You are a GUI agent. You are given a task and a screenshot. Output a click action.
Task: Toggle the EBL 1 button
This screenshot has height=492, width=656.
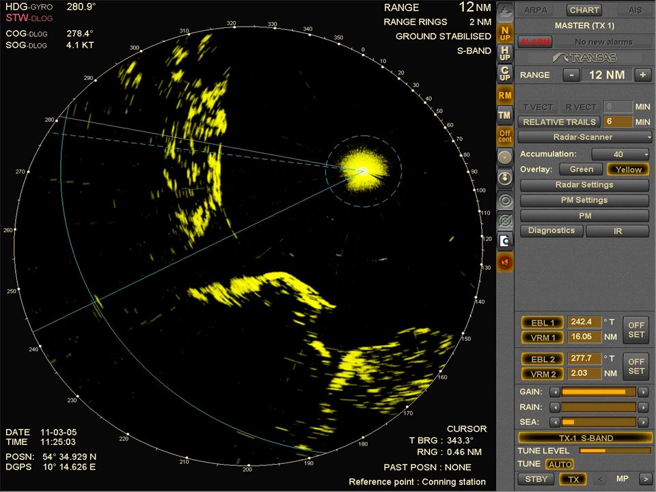click(x=543, y=323)
